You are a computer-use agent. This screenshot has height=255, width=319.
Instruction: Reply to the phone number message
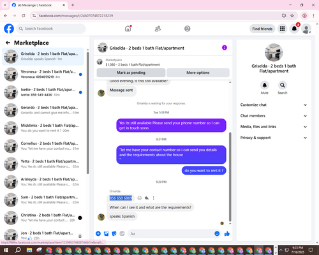pos(147,198)
